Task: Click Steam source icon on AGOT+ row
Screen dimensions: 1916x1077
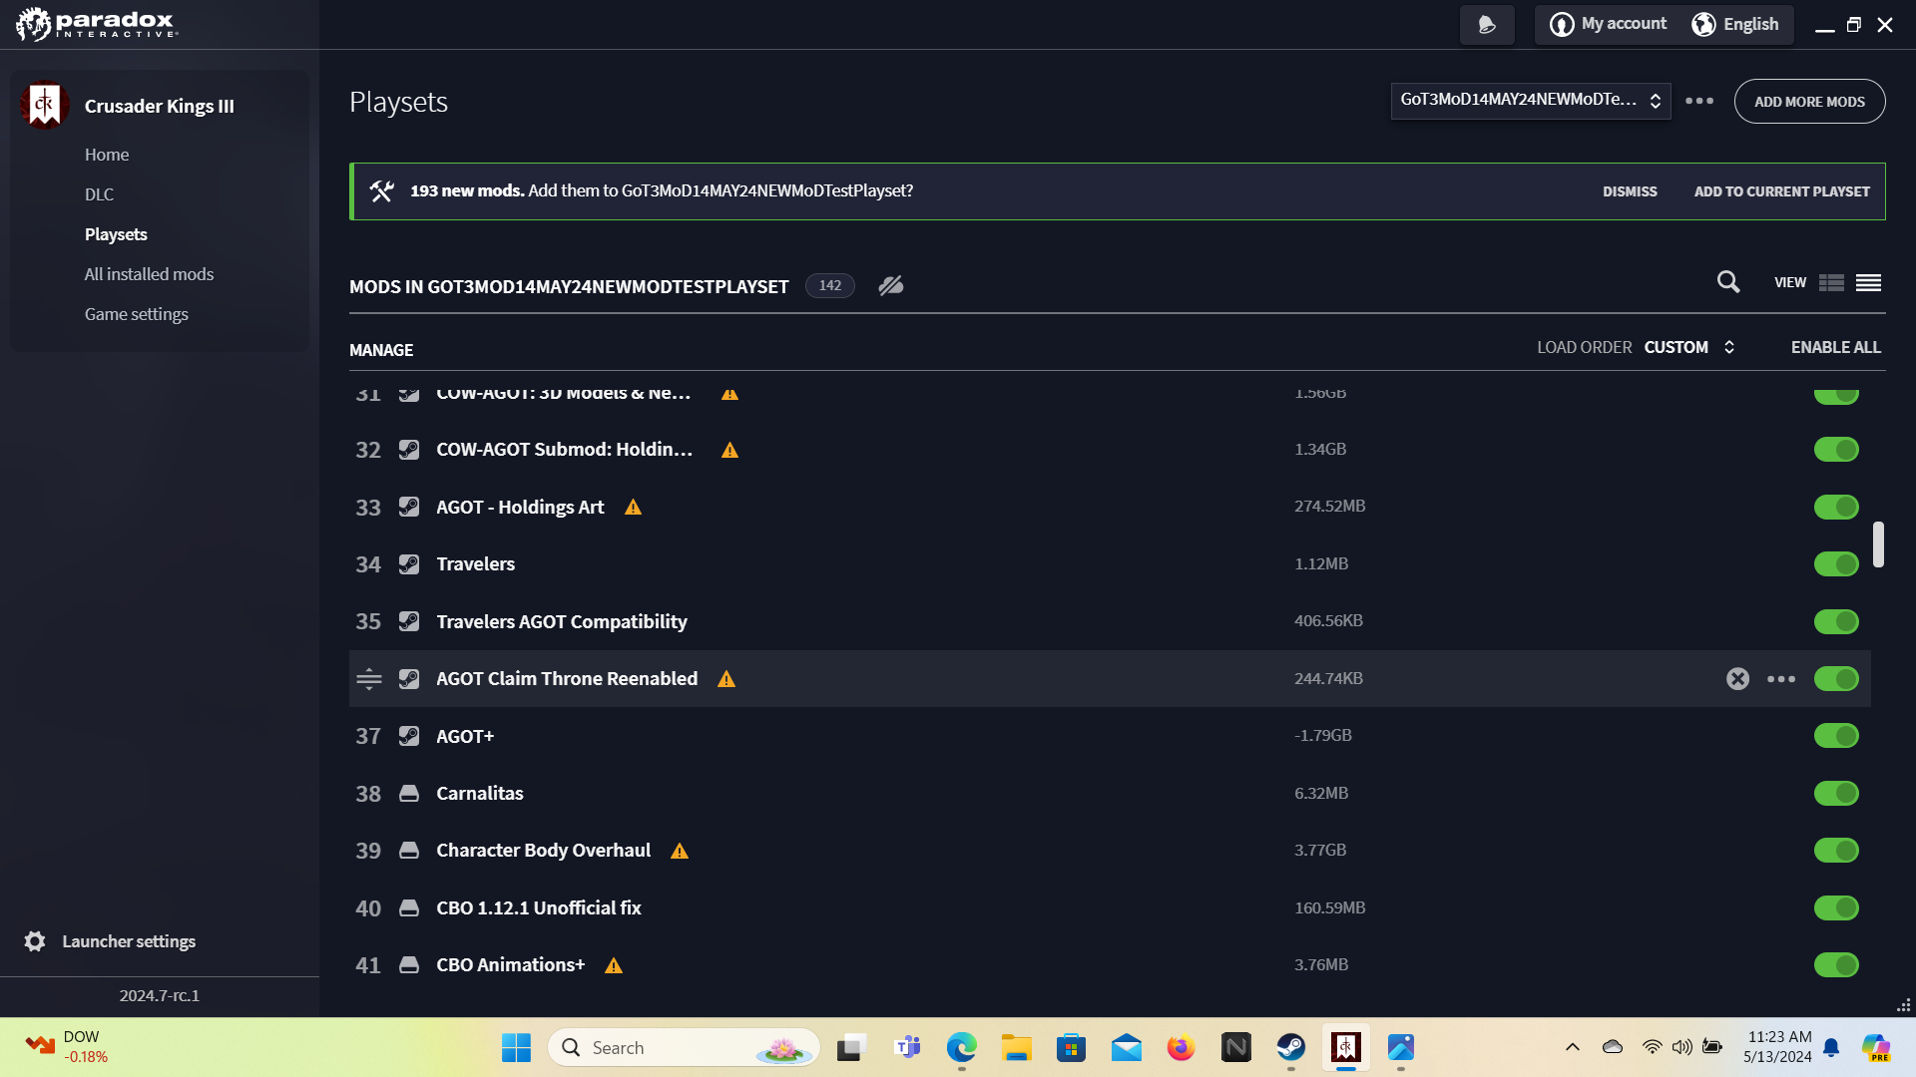Action: pos(409,736)
